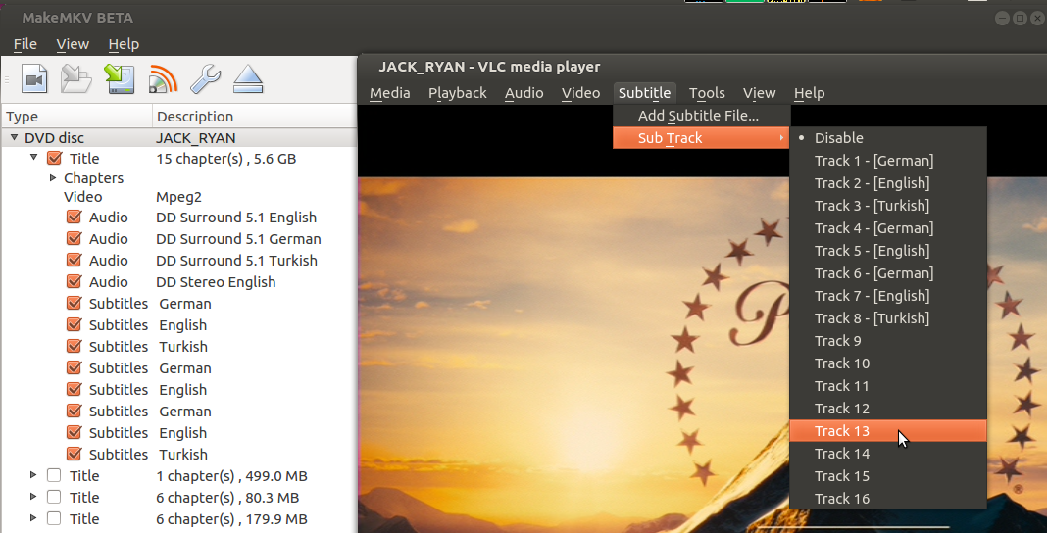
Task: Select Track 3 - [Turkish]
Action: click(x=888, y=206)
